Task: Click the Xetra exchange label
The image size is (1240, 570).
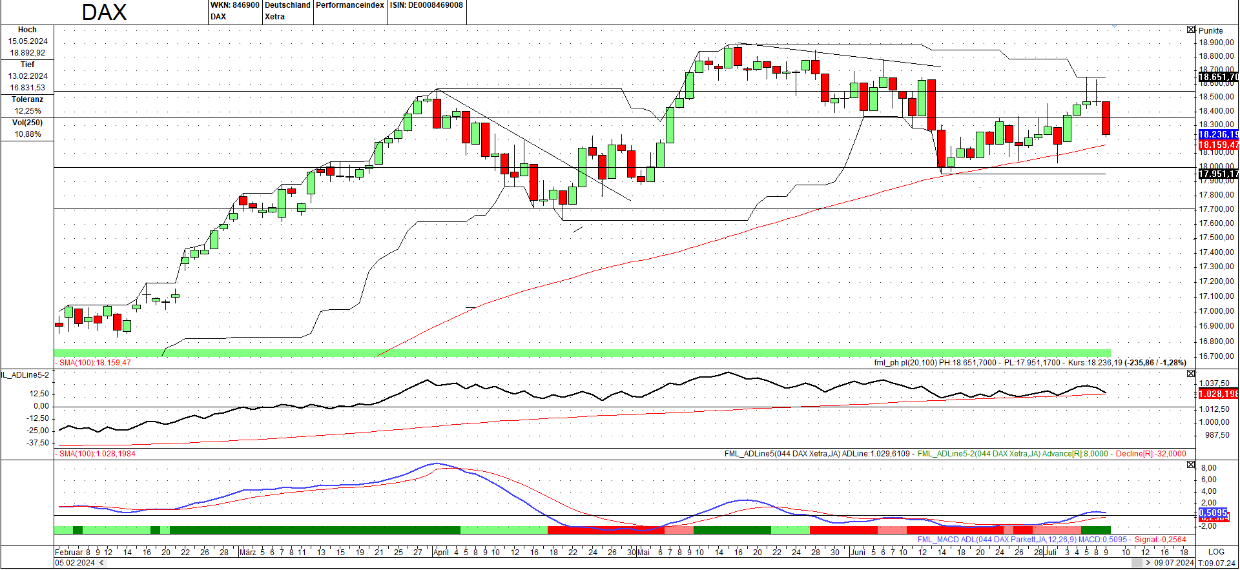Action: (x=274, y=17)
